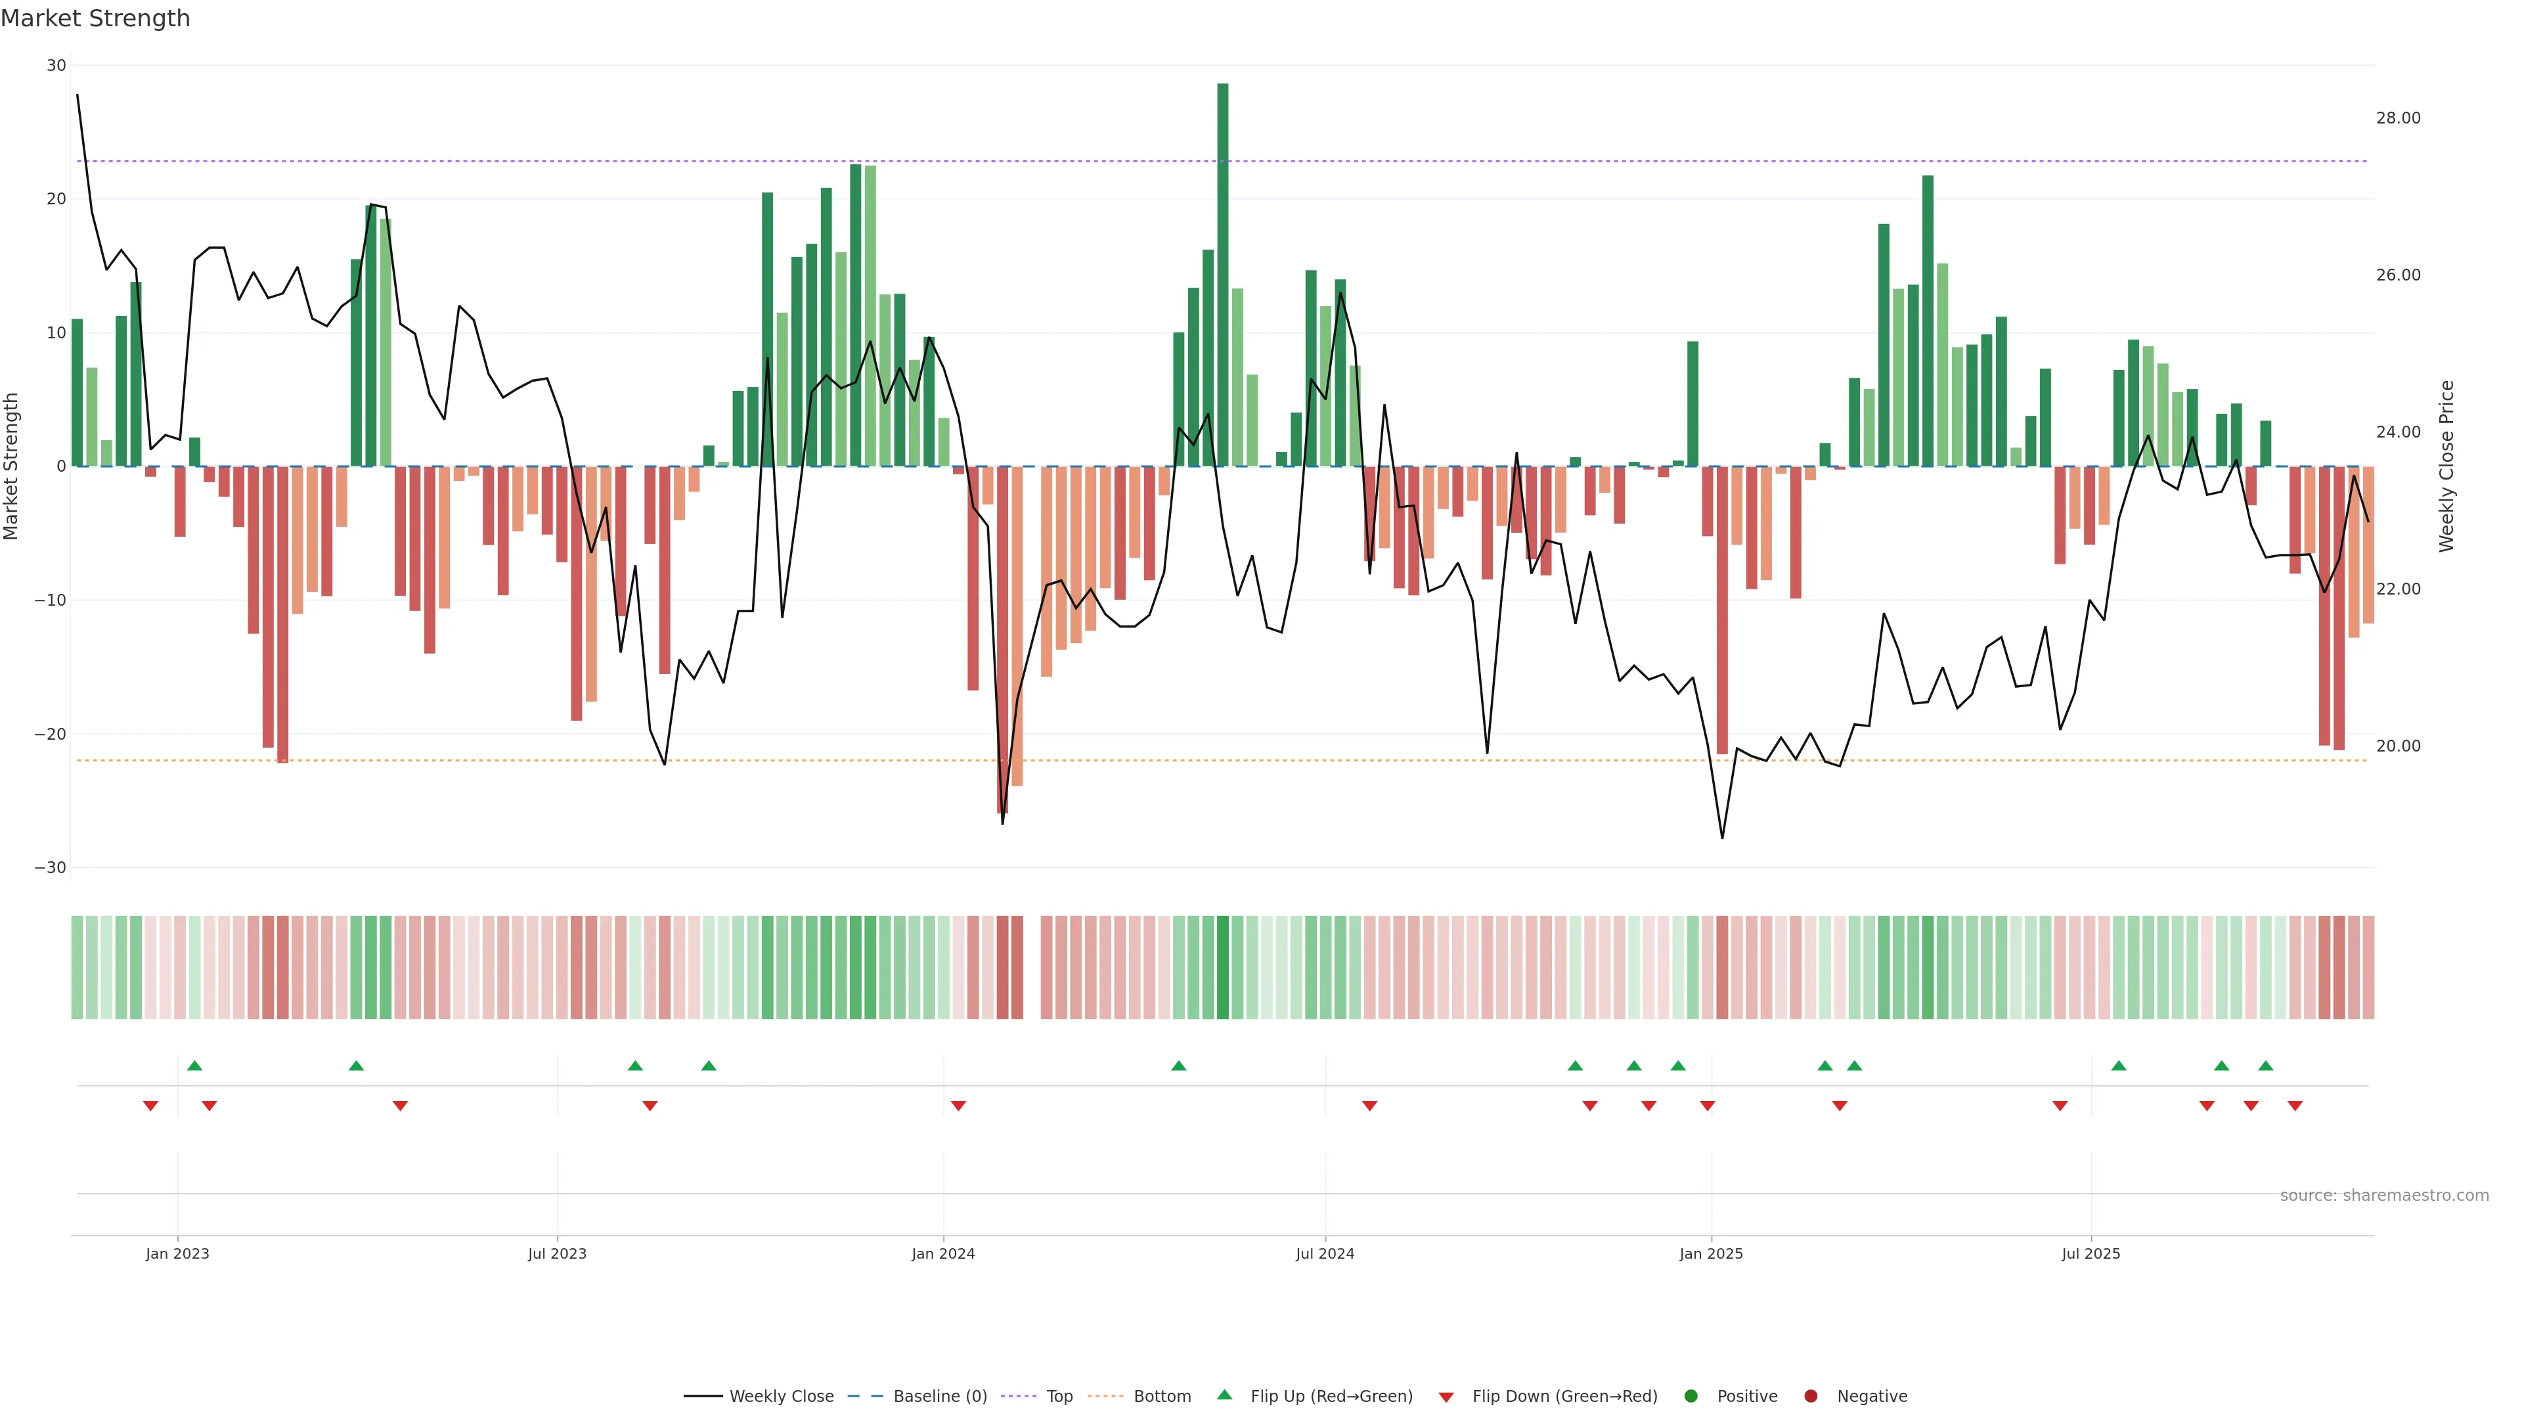Click the first green flip-up marker after Jan 2023
2522x1419 pixels.
click(195, 1066)
